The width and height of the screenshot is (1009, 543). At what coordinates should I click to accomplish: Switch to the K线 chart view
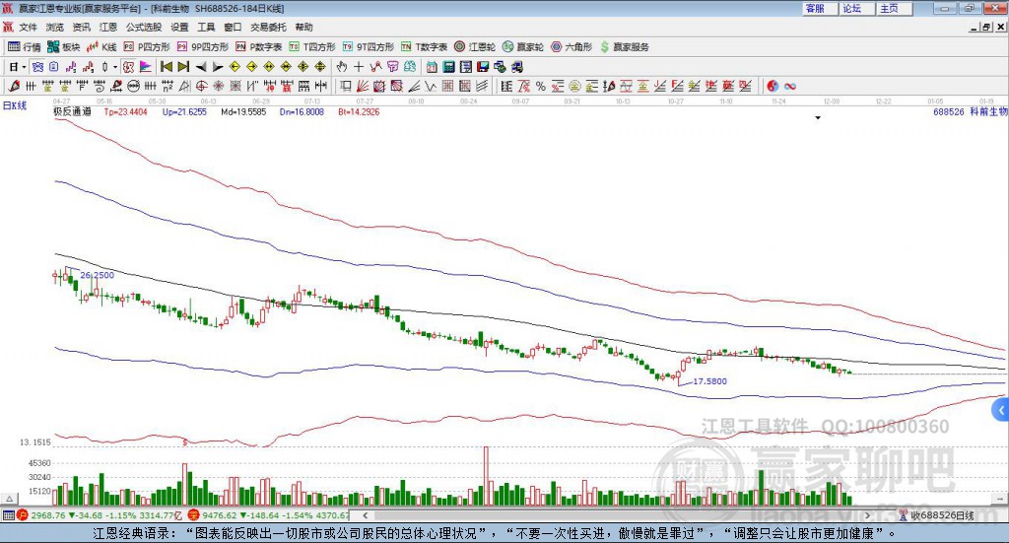point(101,47)
